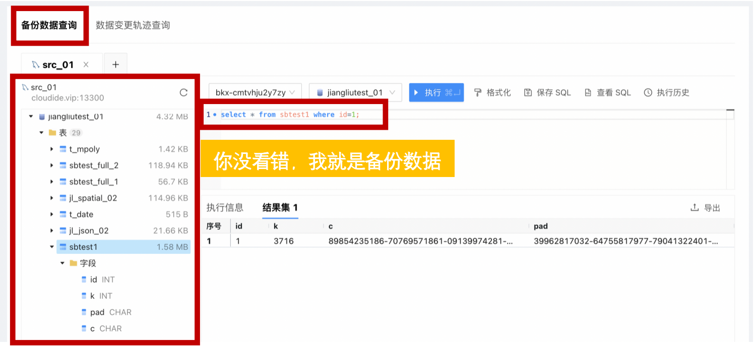Image resolution: width=754 pixels, height=351 pixels.
Task: Switch to the 执行信息 tab
Action: point(225,207)
